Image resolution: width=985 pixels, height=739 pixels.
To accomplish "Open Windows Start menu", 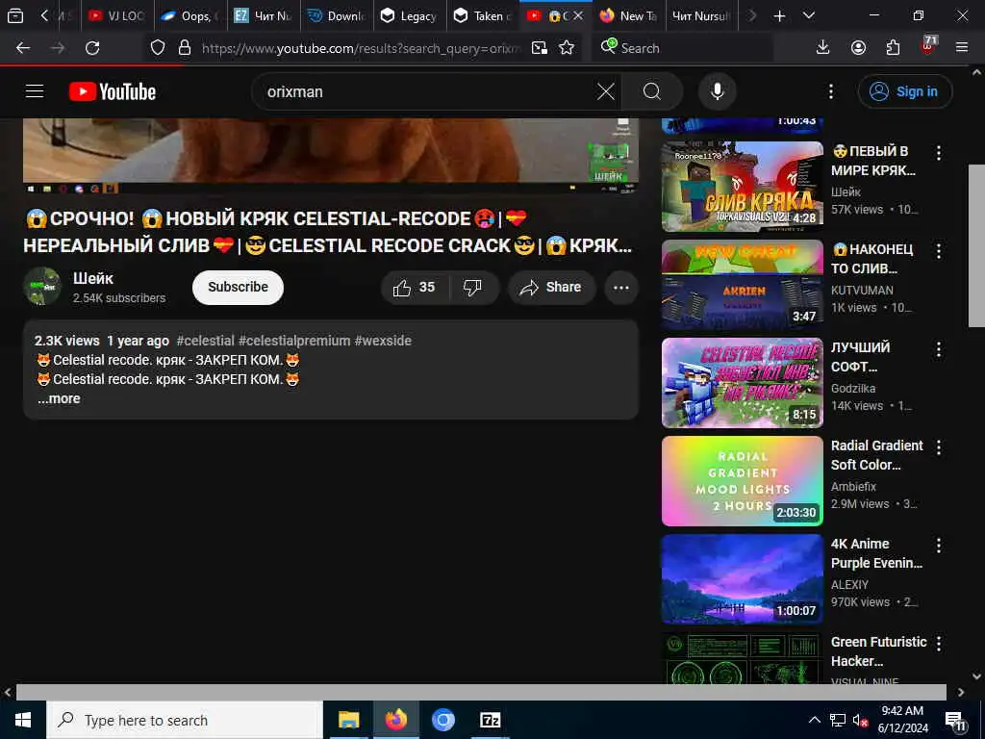I will tap(23, 720).
